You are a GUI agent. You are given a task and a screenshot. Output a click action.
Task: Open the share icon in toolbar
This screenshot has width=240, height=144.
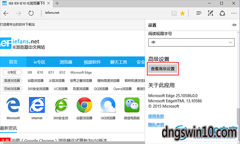(x=222, y=13)
